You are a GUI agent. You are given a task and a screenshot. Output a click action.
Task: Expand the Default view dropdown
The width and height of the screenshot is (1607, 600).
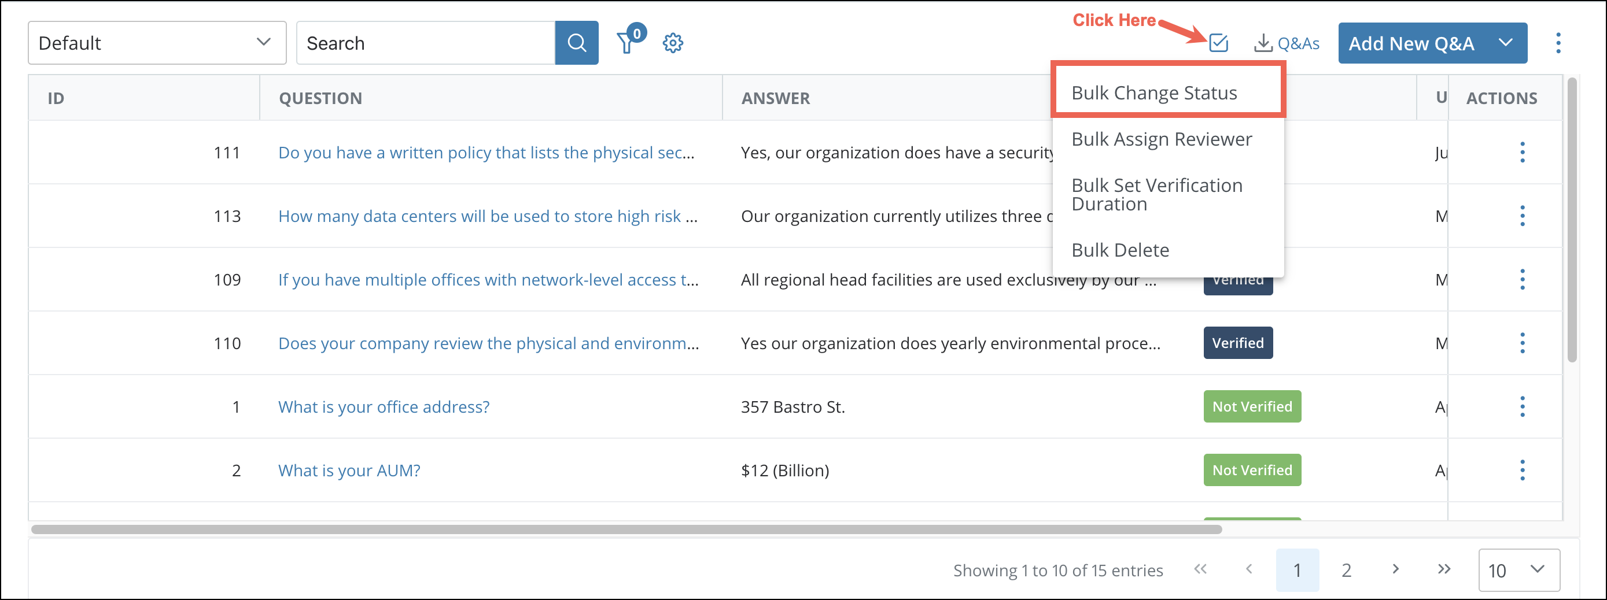(x=157, y=43)
